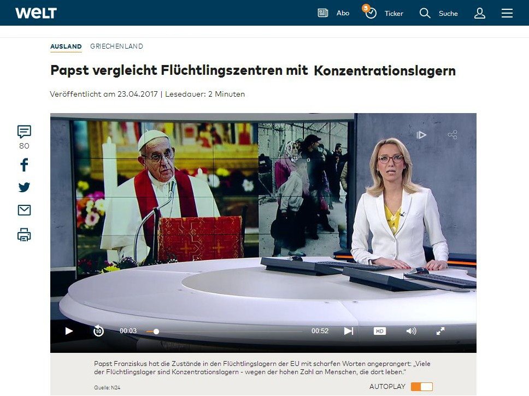Screen dimensions: 529x396
Task: Skip to next video
Action: click(349, 331)
